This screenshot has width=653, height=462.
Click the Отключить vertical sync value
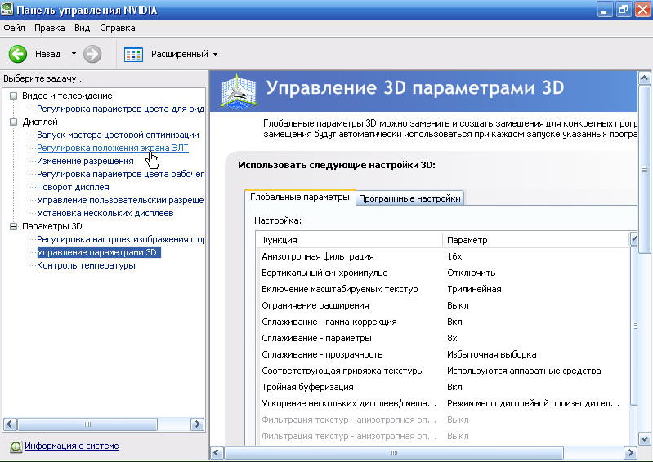click(x=472, y=273)
